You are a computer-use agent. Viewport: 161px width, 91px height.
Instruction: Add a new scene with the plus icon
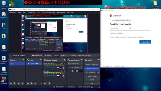point(11,83)
